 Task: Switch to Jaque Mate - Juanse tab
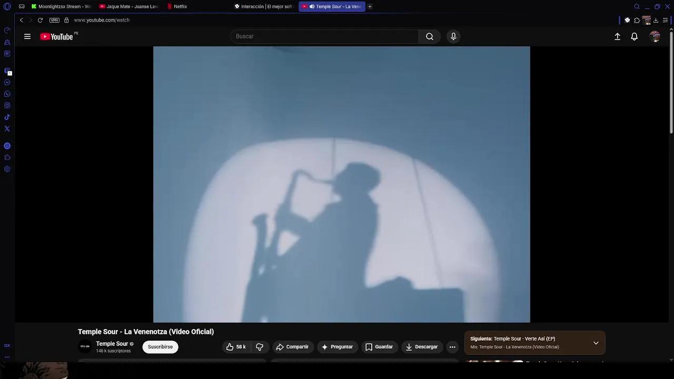pyautogui.click(x=129, y=7)
